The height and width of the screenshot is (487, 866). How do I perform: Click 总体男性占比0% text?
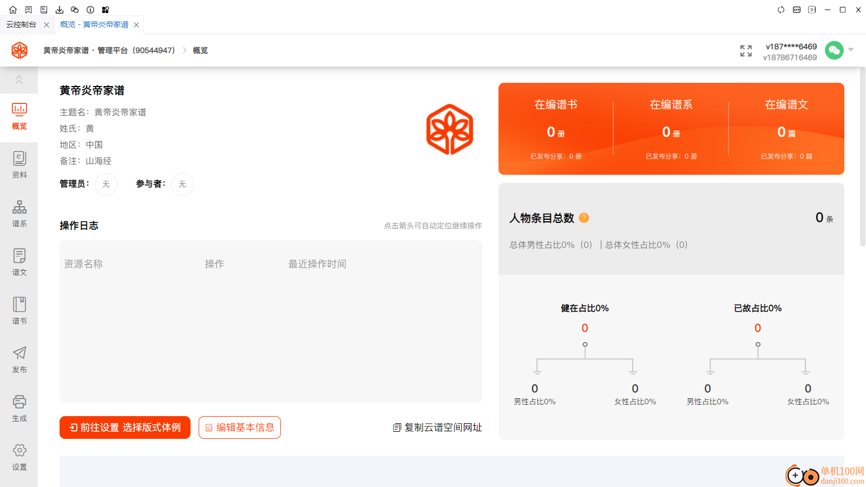pos(551,245)
